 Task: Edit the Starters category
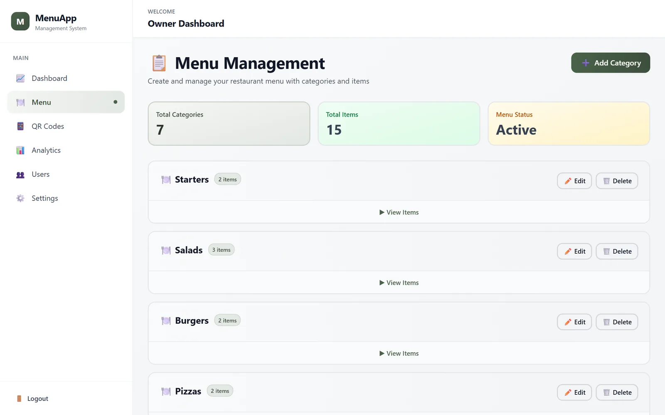pyautogui.click(x=574, y=181)
